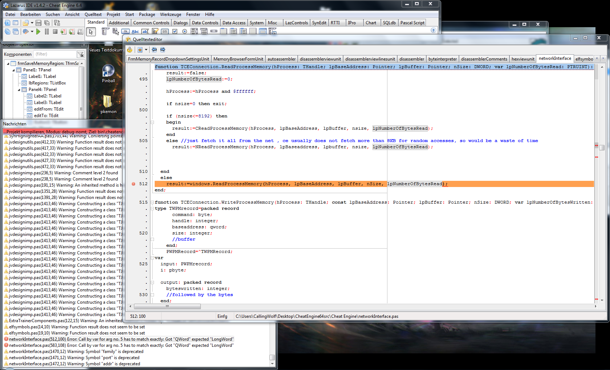The image size is (610, 370).
Task: Click the clear filter funnel icon
Action: click(x=81, y=54)
